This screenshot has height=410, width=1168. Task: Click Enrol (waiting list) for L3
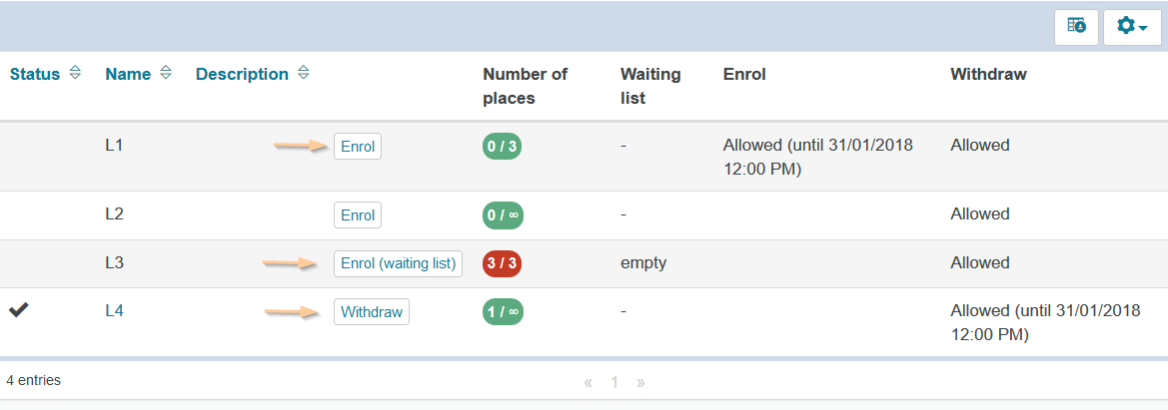pos(398,263)
